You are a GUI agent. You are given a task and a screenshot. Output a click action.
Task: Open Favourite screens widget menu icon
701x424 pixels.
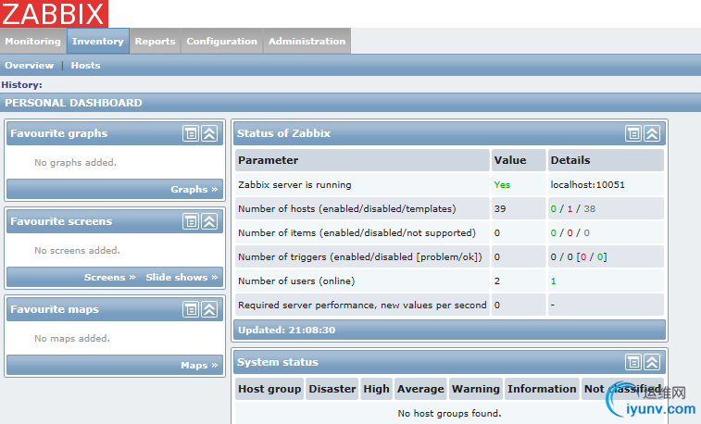[191, 221]
